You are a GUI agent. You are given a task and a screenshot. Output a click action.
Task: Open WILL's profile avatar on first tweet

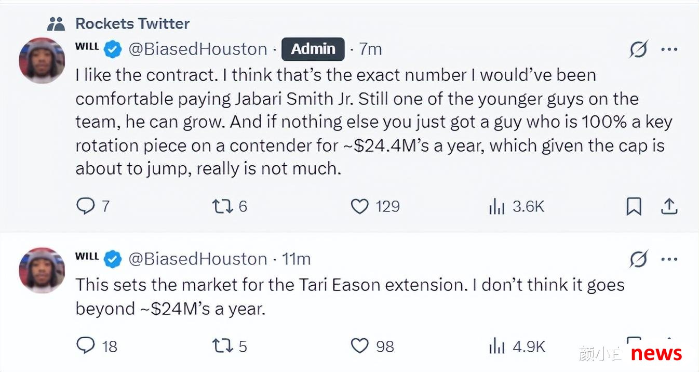(x=42, y=60)
